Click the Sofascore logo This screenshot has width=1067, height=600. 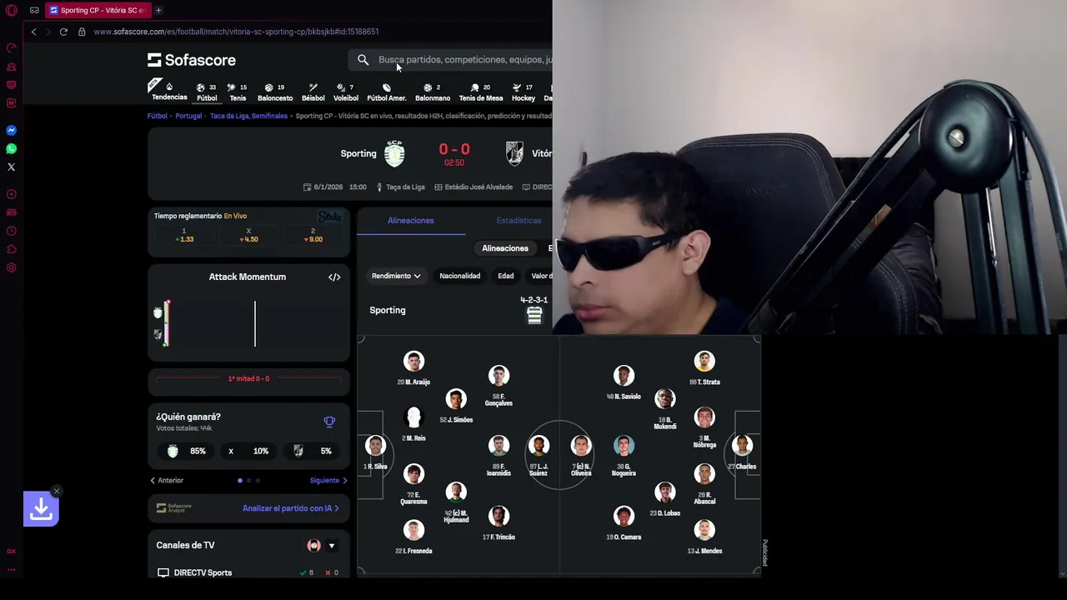[192, 60]
